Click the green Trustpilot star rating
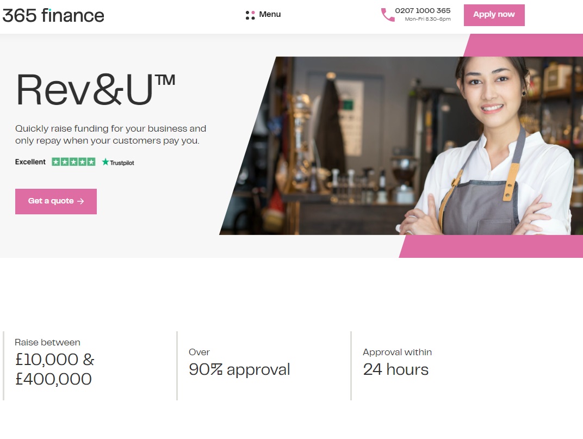Screen dimensions: 583x439 coord(73,162)
